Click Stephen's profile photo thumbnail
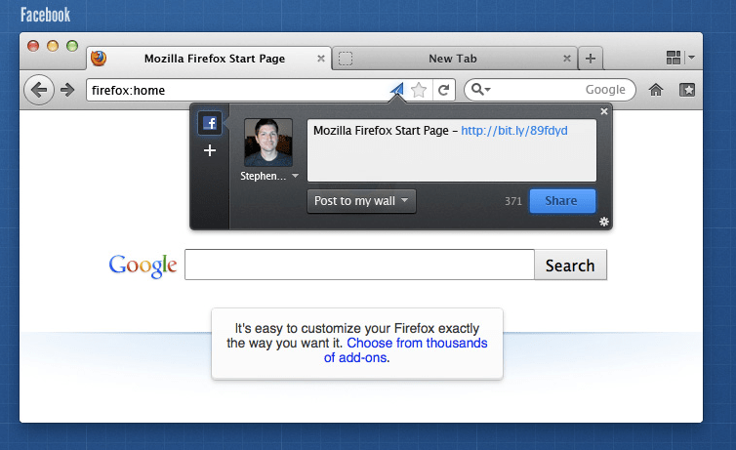The image size is (736, 450). (268, 143)
